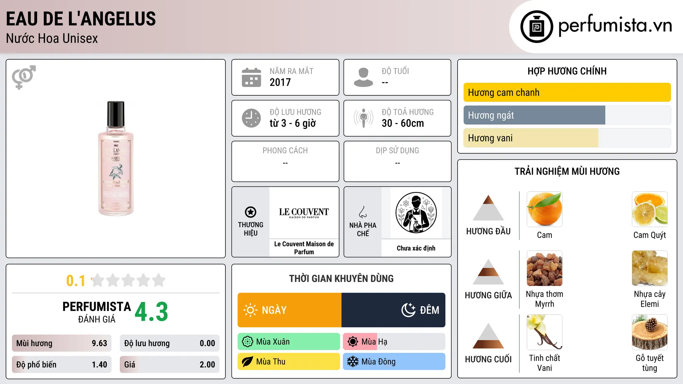The width and height of the screenshot is (683, 384).
Task: Click the nose icon above NHÀ PHA CHẾ
Action: pos(363,212)
